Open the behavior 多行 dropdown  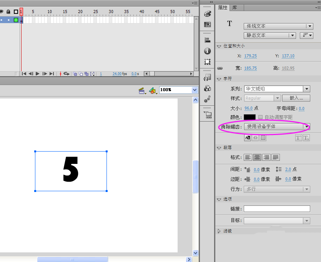277,189
